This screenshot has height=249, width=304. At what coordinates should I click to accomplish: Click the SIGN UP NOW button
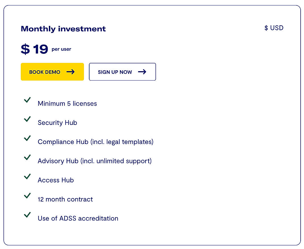click(122, 72)
